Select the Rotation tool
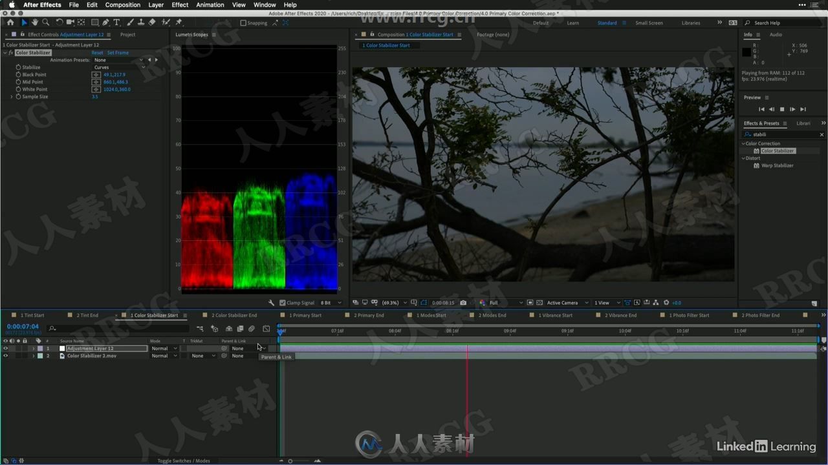 tap(60, 23)
